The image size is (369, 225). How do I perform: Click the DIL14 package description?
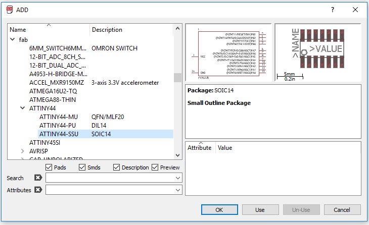(99, 126)
